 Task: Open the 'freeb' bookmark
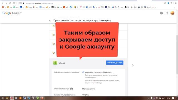[x=29, y=7]
